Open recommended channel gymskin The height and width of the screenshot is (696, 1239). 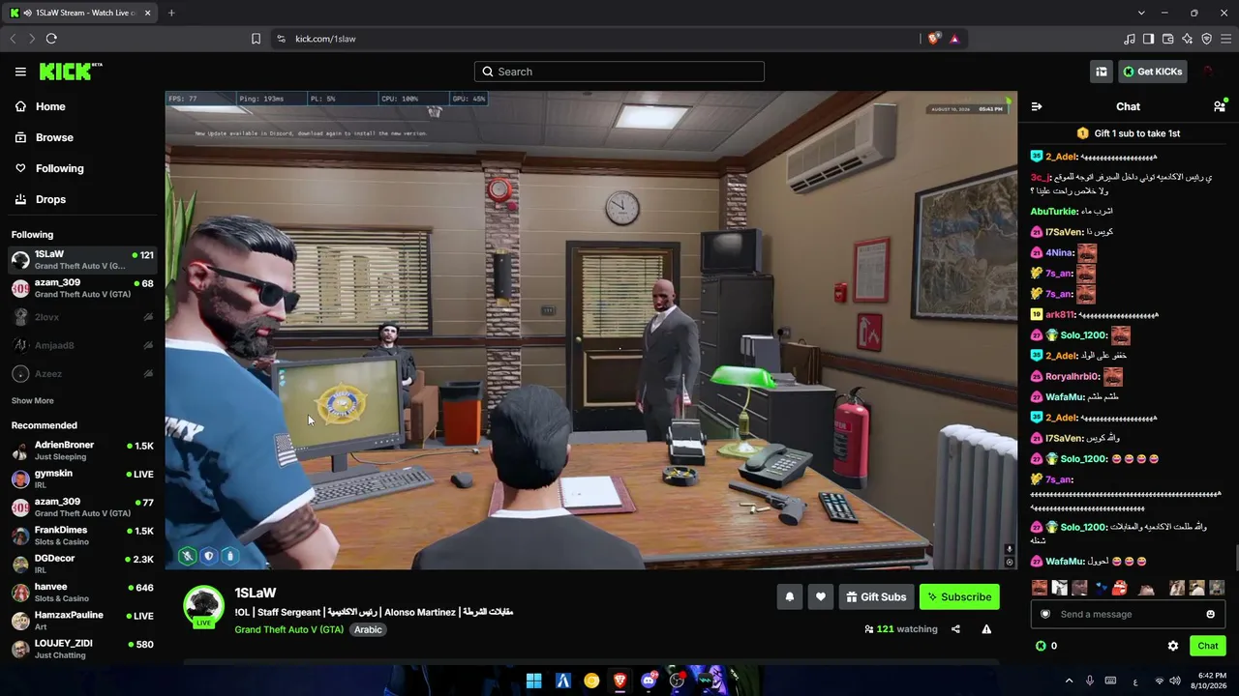pyautogui.click(x=82, y=478)
